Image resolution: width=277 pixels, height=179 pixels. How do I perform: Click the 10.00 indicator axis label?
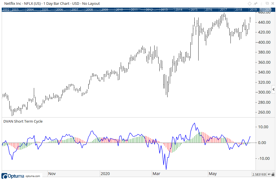263,127
